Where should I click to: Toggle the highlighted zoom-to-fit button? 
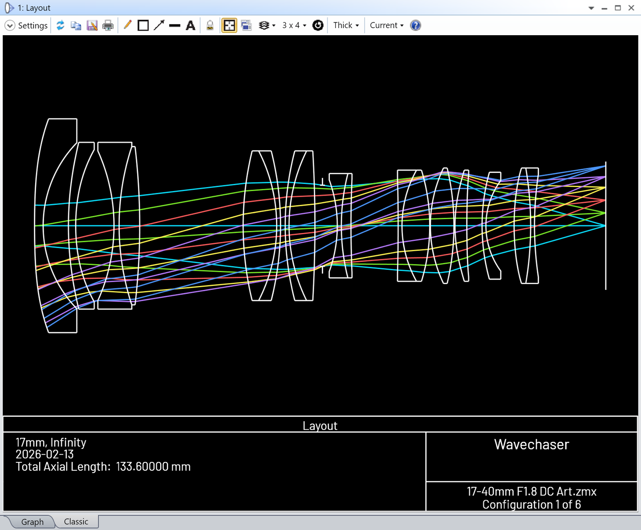(229, 25)
